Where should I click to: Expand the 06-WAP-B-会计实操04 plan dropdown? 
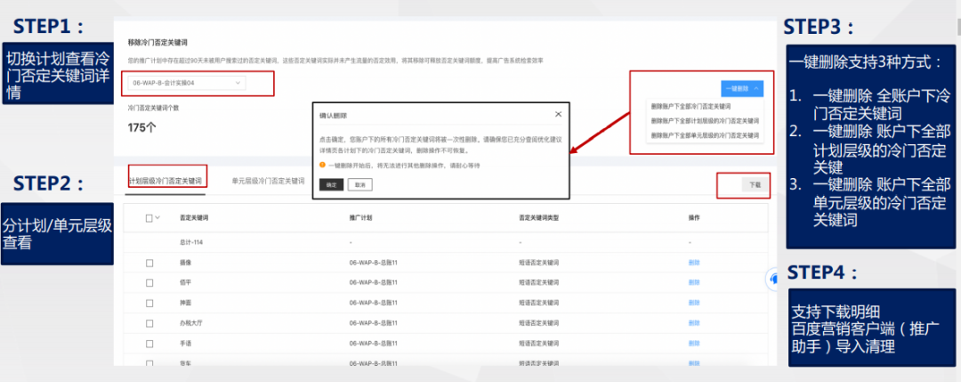185,83
